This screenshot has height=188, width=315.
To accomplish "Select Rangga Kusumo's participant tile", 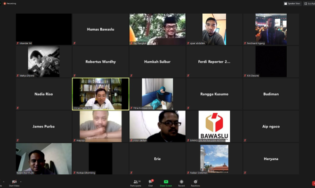I will 214,94.
